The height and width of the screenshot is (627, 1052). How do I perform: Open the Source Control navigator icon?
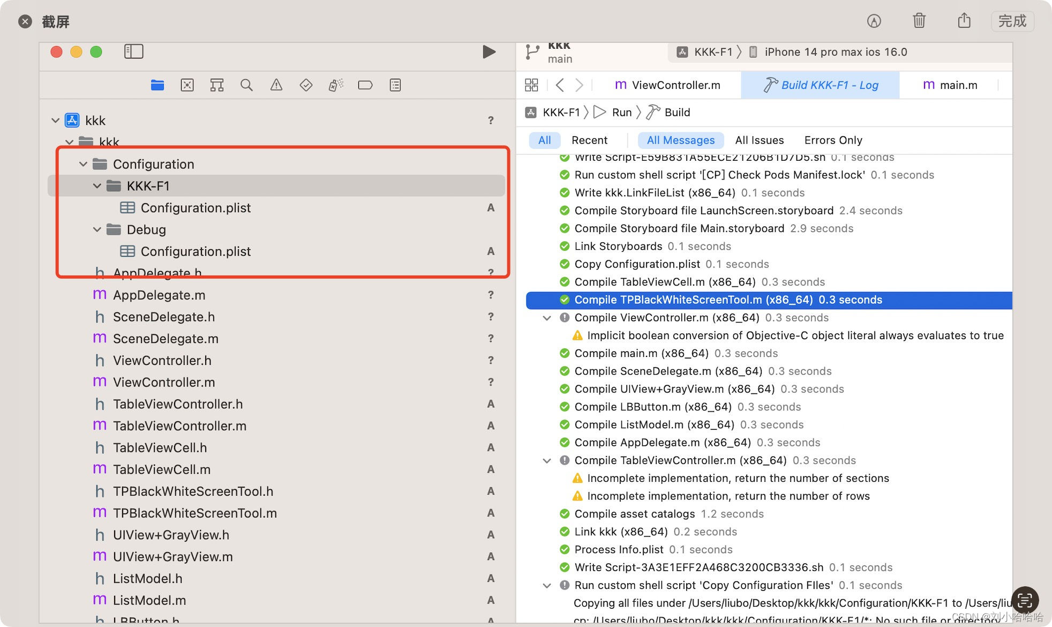click(187, 85)
